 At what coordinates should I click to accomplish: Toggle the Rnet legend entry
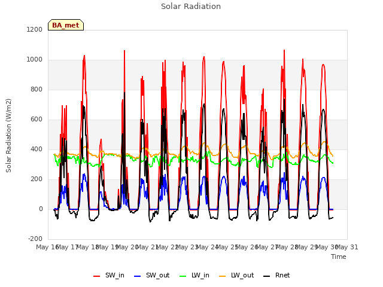tap(276, 275)
